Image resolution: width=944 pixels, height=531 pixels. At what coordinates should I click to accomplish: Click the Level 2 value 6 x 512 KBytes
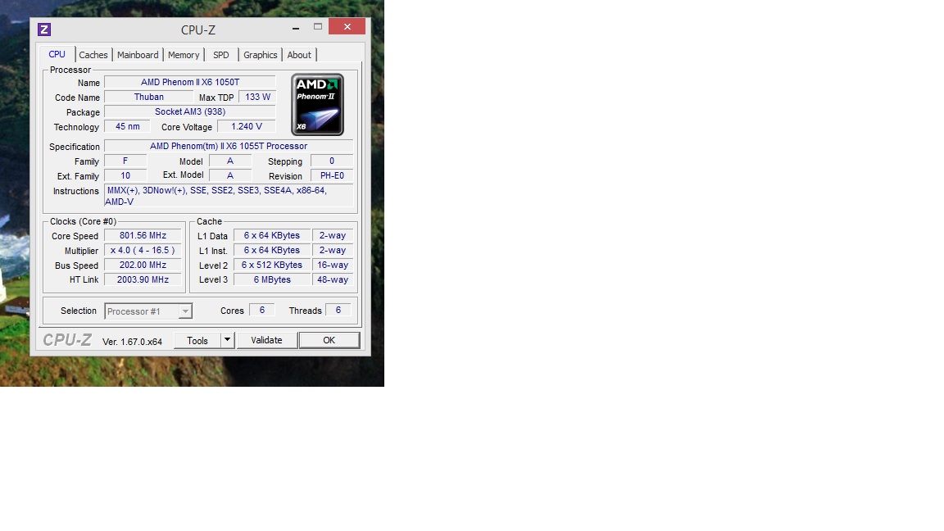coord(272,265)
